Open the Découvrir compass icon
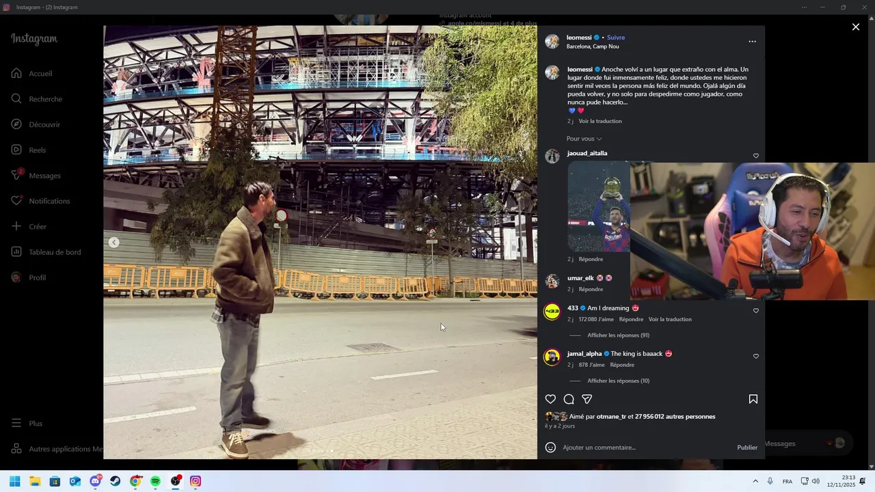 click(x=16, y=124)
